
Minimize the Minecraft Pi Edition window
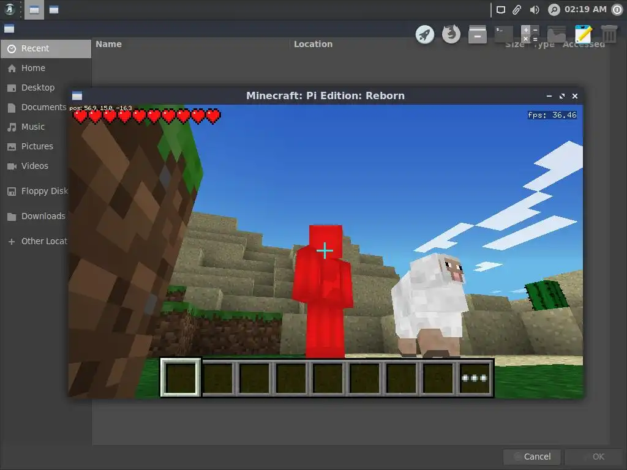click(x=549, y=96)
